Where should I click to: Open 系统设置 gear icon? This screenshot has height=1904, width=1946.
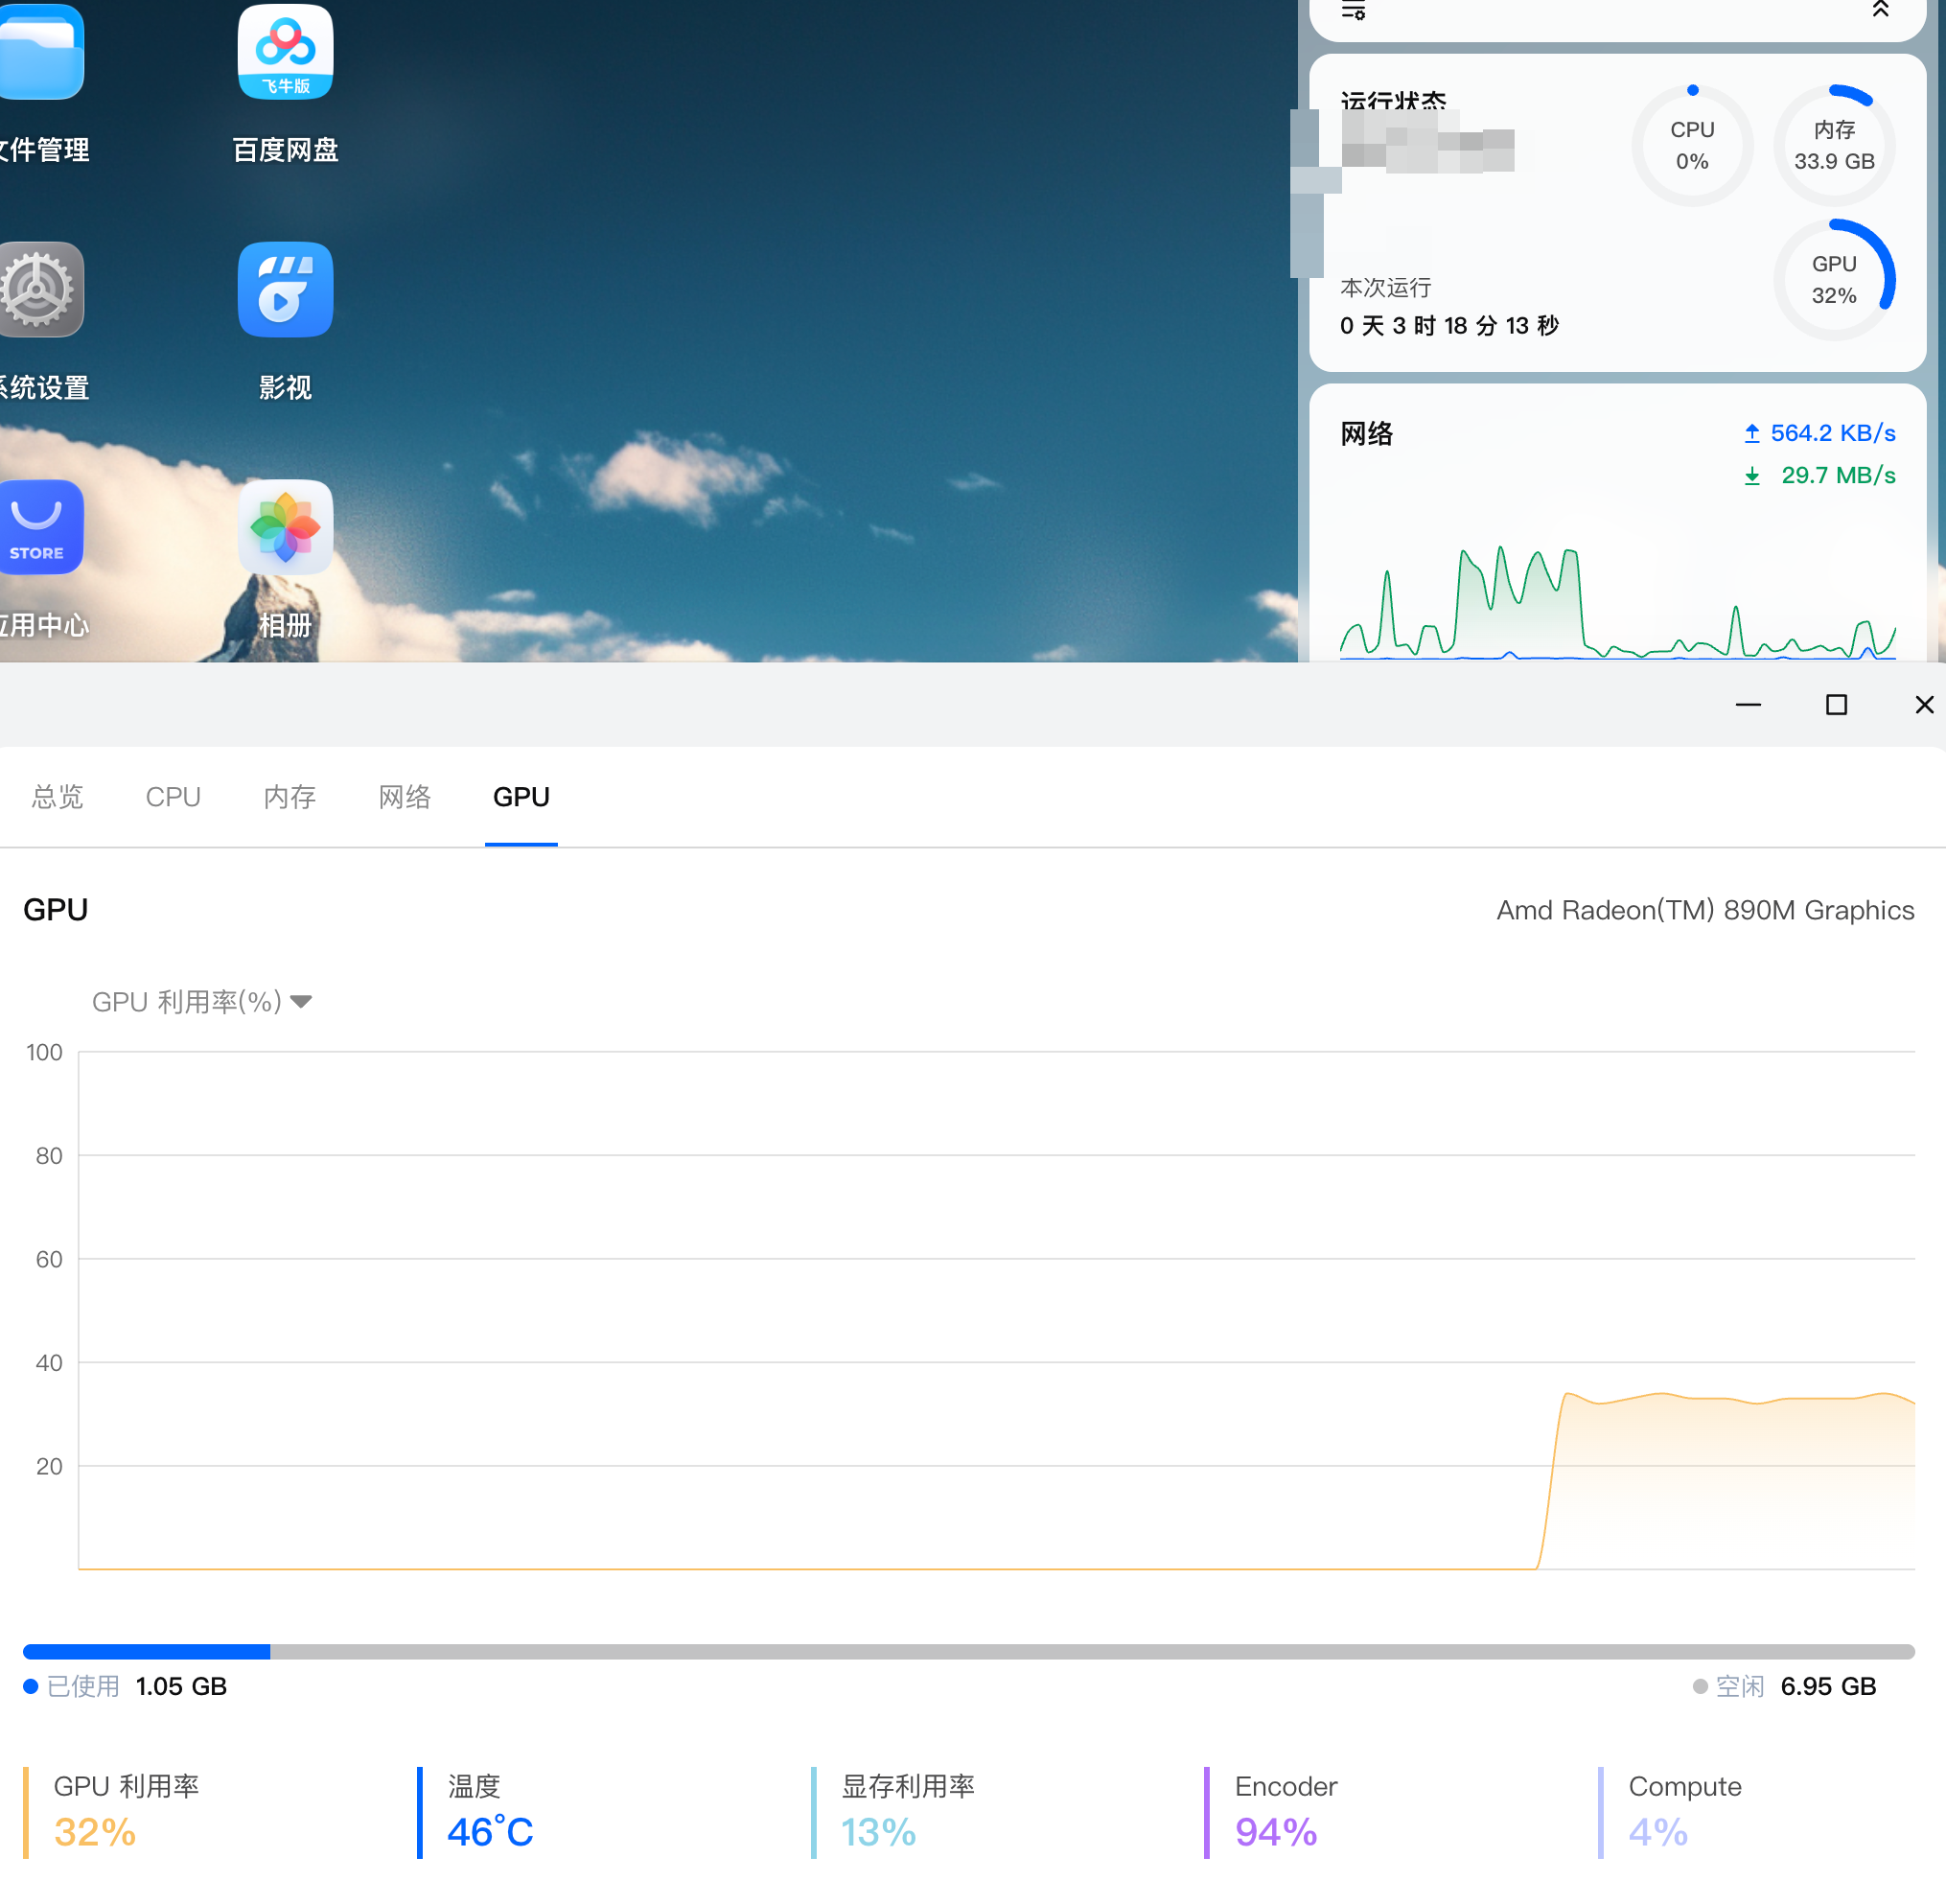click(40, 290)
